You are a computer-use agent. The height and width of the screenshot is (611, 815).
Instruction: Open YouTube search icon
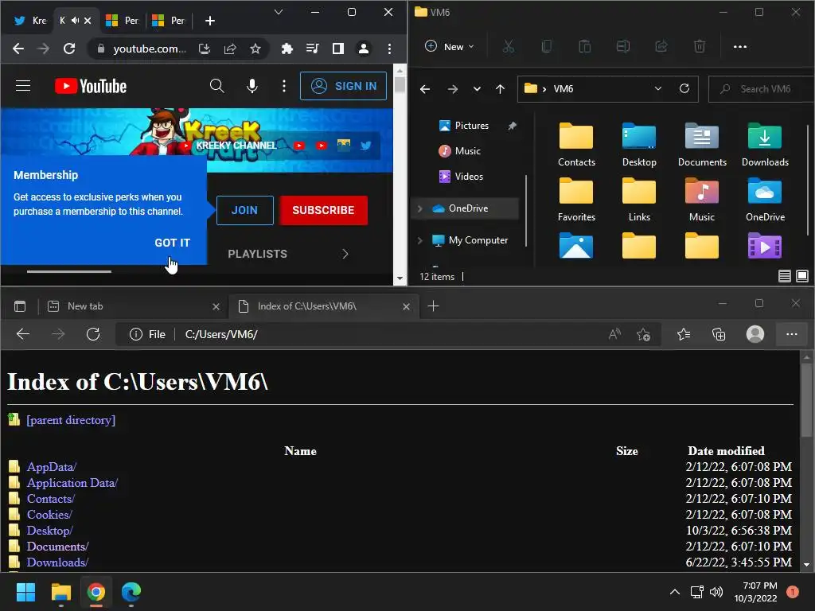click(x=216, y=86)
